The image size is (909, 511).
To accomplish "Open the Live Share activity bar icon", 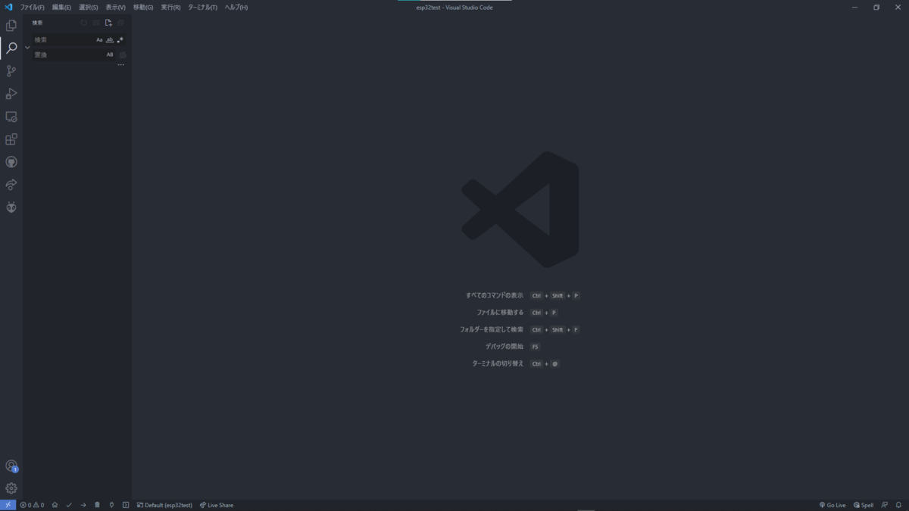I will click(11, 185).
